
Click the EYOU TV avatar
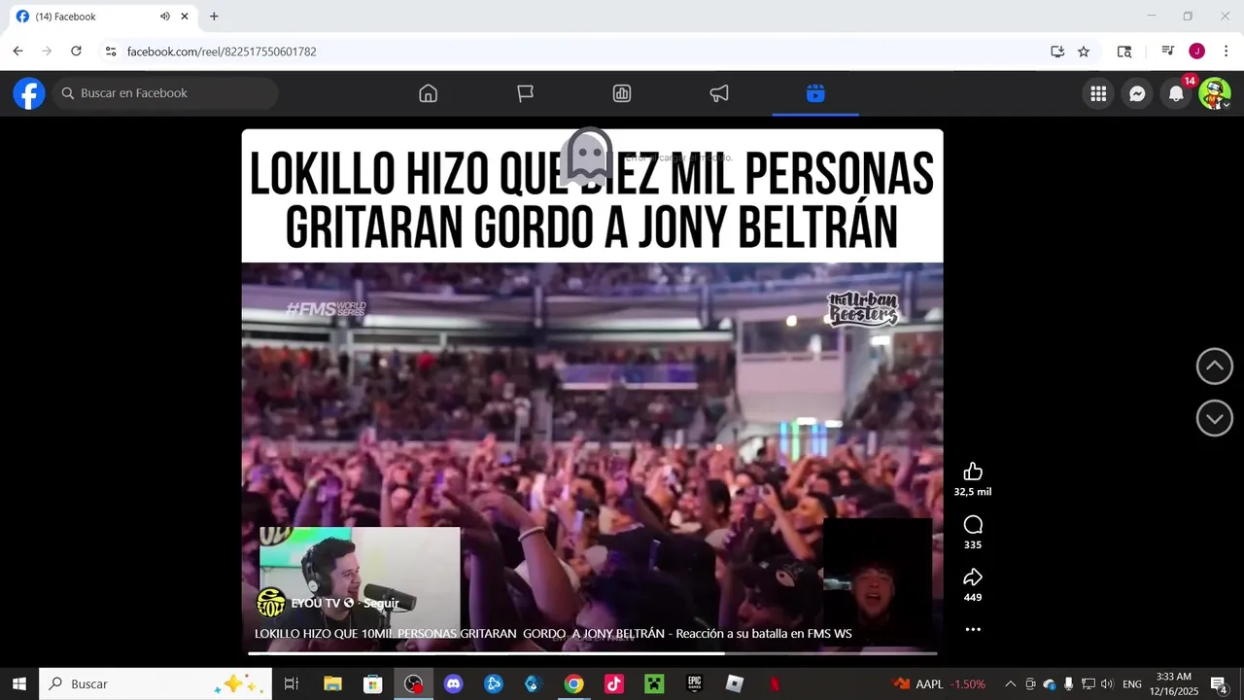point(271,603)
